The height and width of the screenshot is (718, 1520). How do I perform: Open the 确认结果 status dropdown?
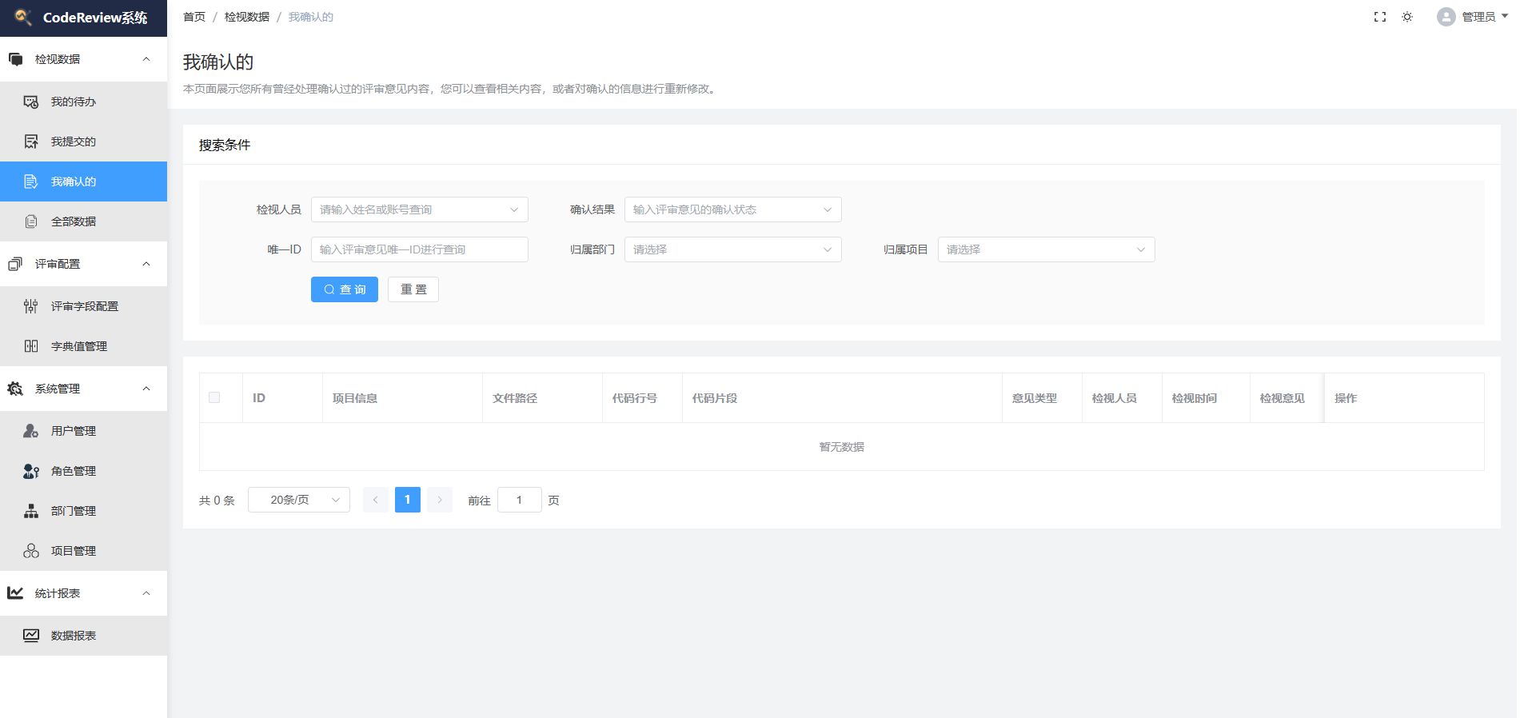click(x=732, y=209)
